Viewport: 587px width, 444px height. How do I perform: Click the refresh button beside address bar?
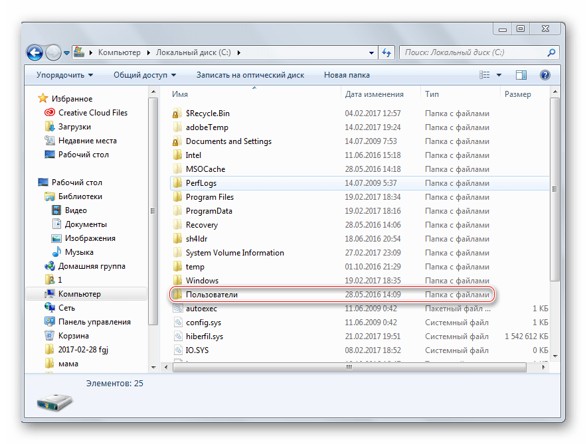coord(387,52)
